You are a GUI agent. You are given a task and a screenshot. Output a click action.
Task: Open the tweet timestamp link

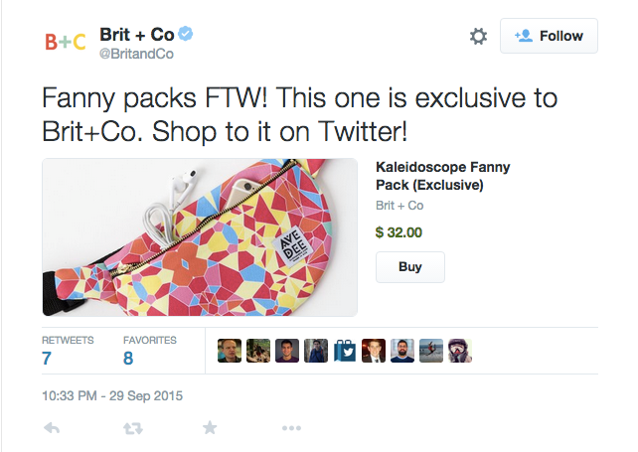(112, 395)
